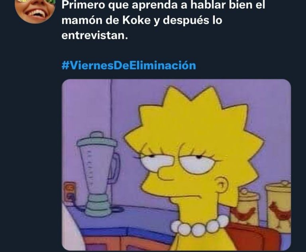The width and height of the screenshot is (306, 252).
Task: Open the Lisa Simpson meme image
Action: click(176, 165)
